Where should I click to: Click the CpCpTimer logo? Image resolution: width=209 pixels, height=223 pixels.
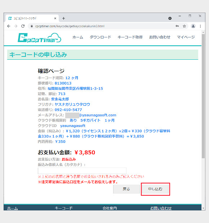[x=40, y=38]
